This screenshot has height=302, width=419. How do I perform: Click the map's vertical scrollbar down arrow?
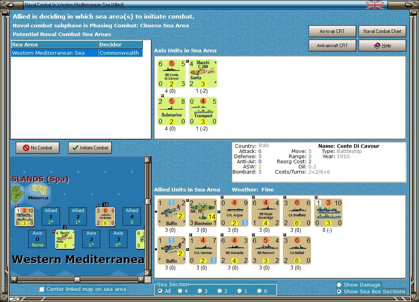148,273
